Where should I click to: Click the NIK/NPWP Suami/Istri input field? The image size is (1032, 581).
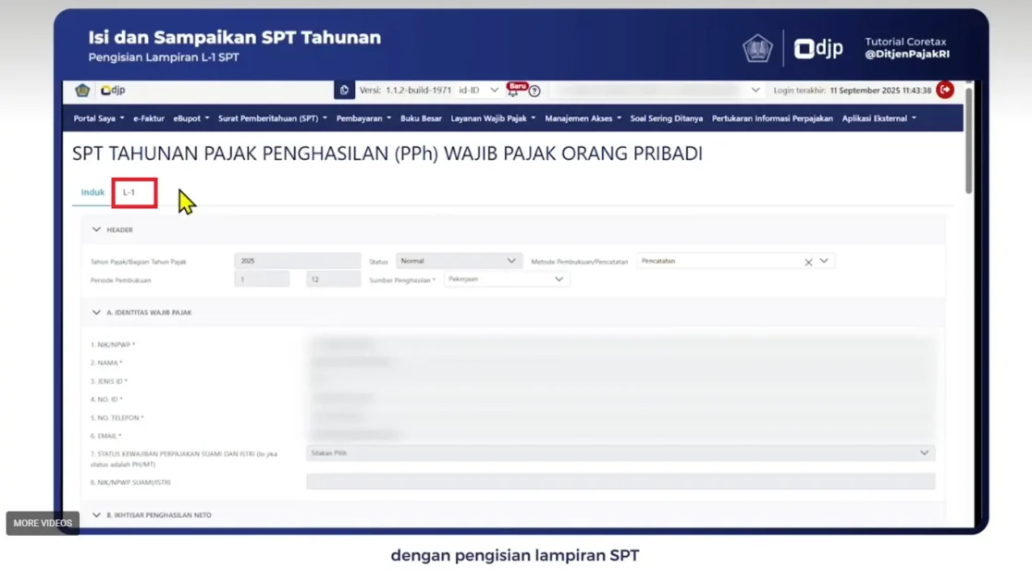[620, 482]
